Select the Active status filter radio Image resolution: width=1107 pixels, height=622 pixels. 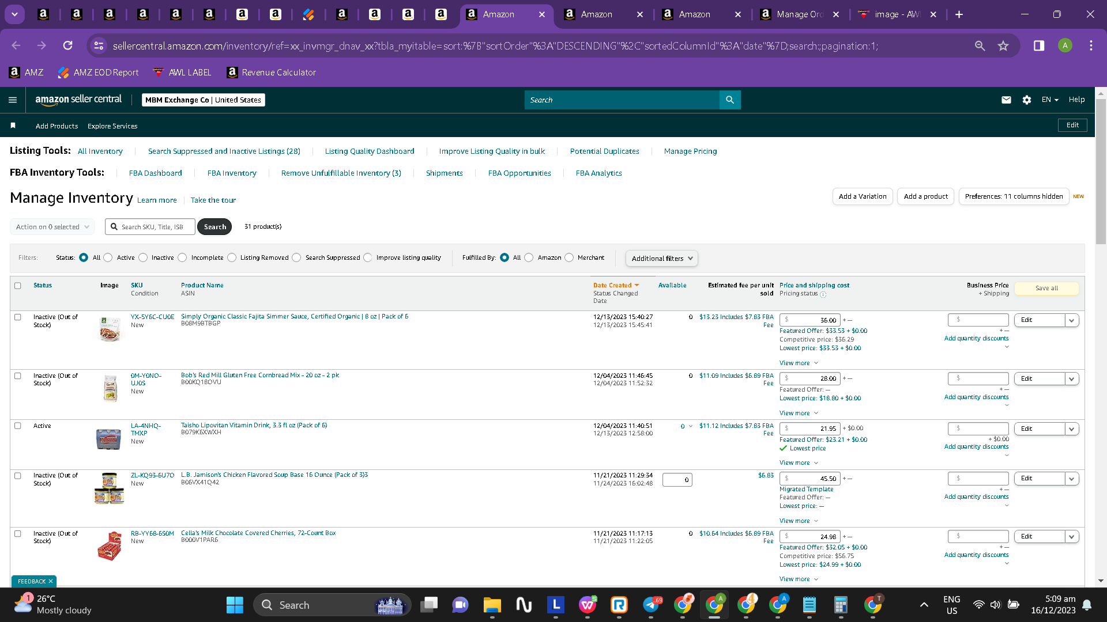(x=108, y=257)
